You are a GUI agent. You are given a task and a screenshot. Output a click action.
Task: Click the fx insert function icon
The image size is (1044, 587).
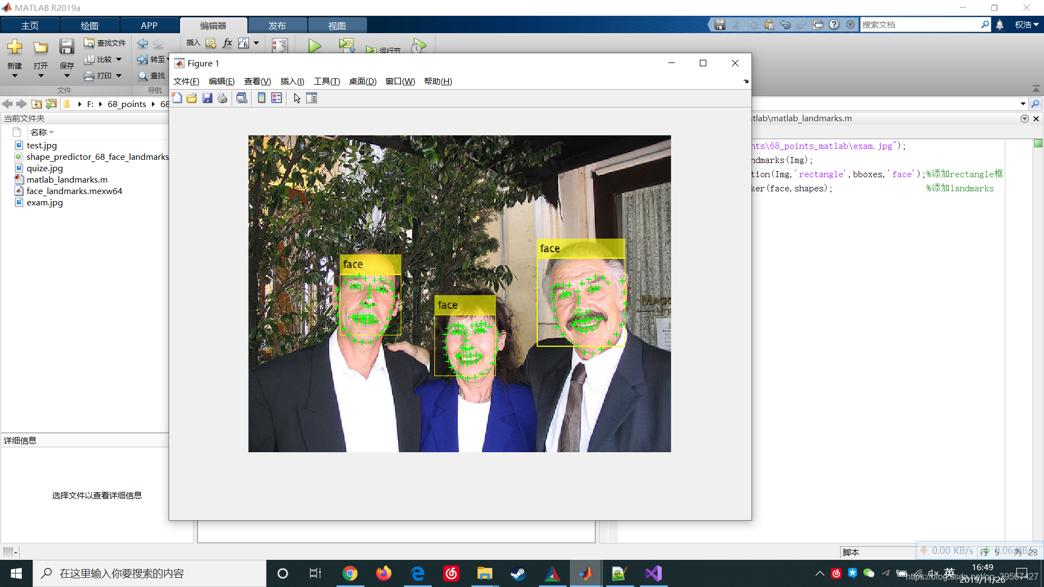pos(227,43)
